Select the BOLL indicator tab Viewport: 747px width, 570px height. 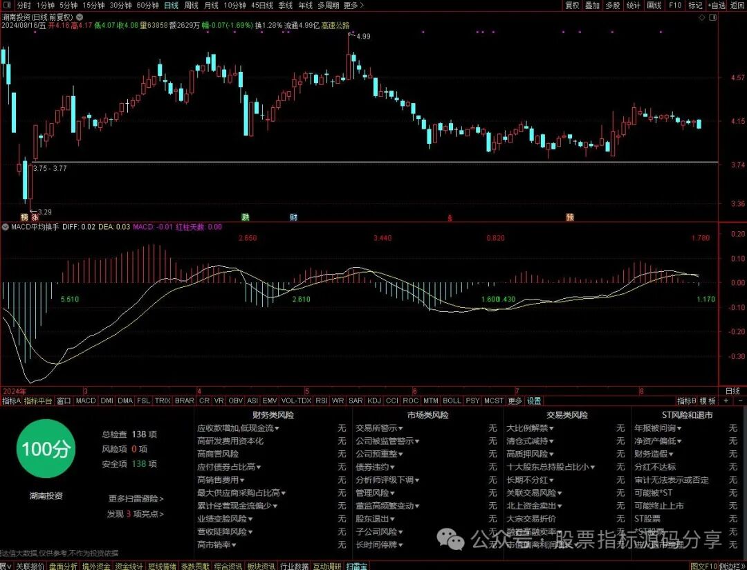click(x=452, y=401)
